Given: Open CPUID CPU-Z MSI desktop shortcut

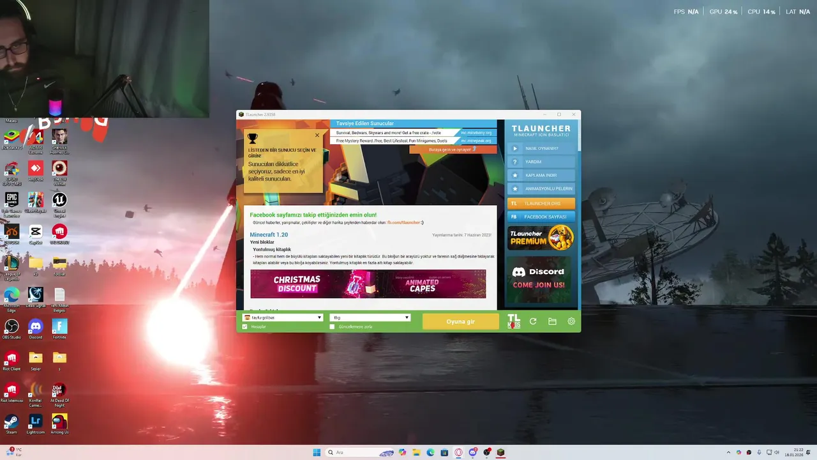Looking at the screenshot, I should point(11,172).
